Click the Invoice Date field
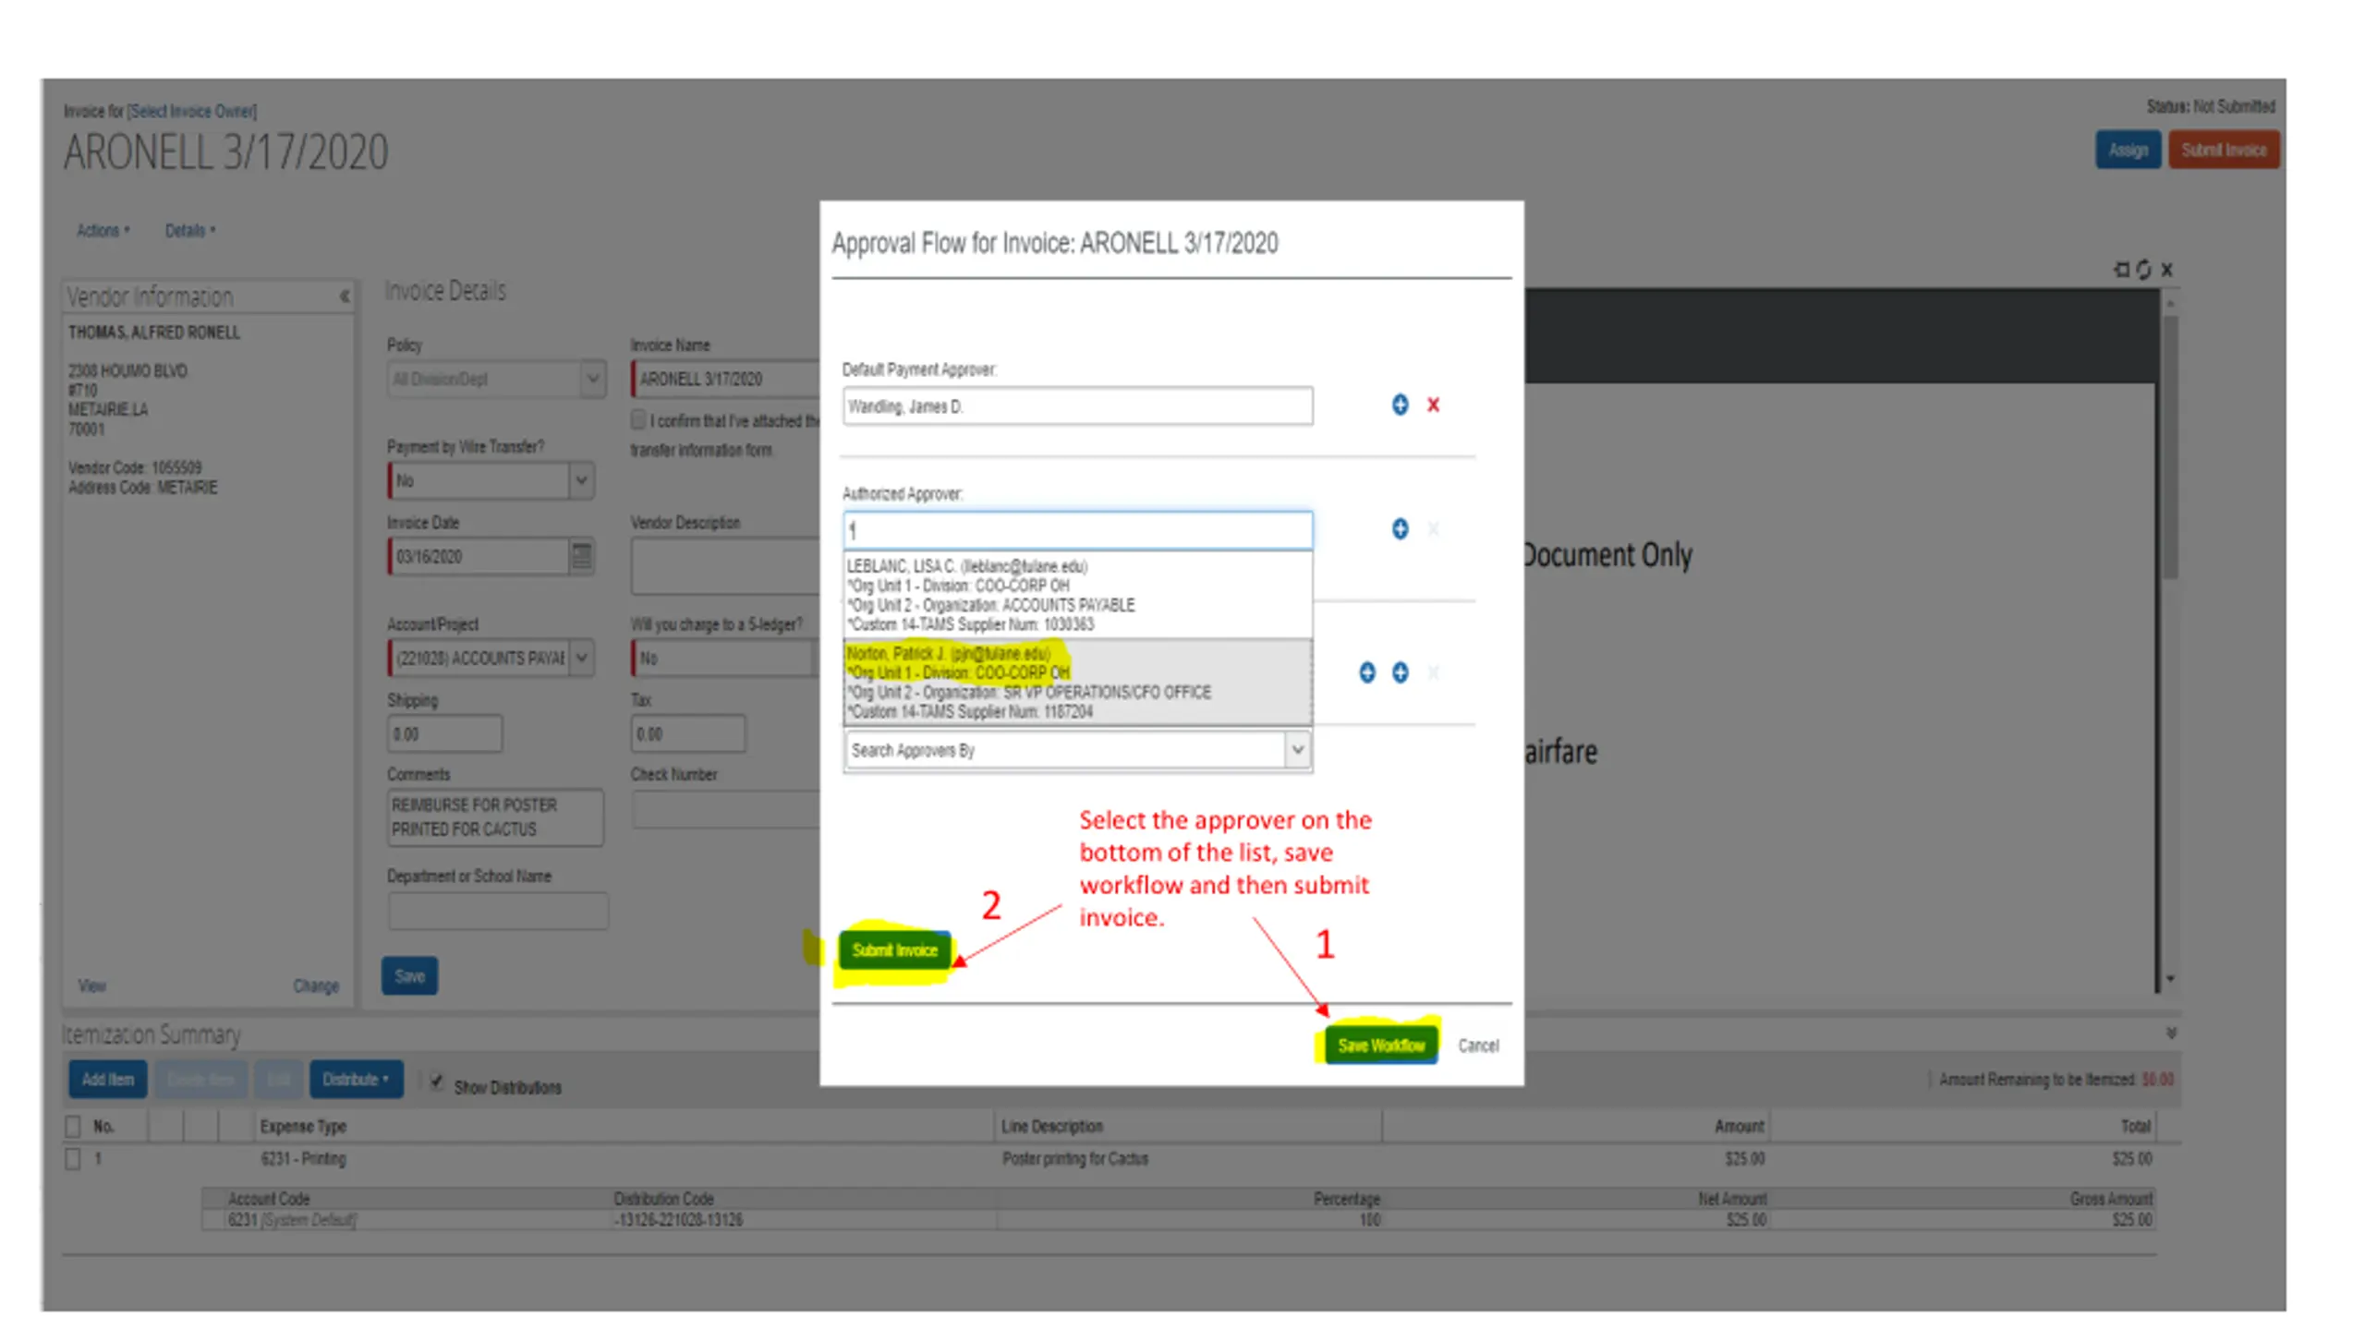 coord(479,556)
